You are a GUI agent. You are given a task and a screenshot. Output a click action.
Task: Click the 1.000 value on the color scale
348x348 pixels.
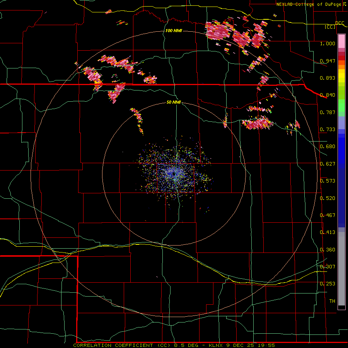click(x=328, y=43)
